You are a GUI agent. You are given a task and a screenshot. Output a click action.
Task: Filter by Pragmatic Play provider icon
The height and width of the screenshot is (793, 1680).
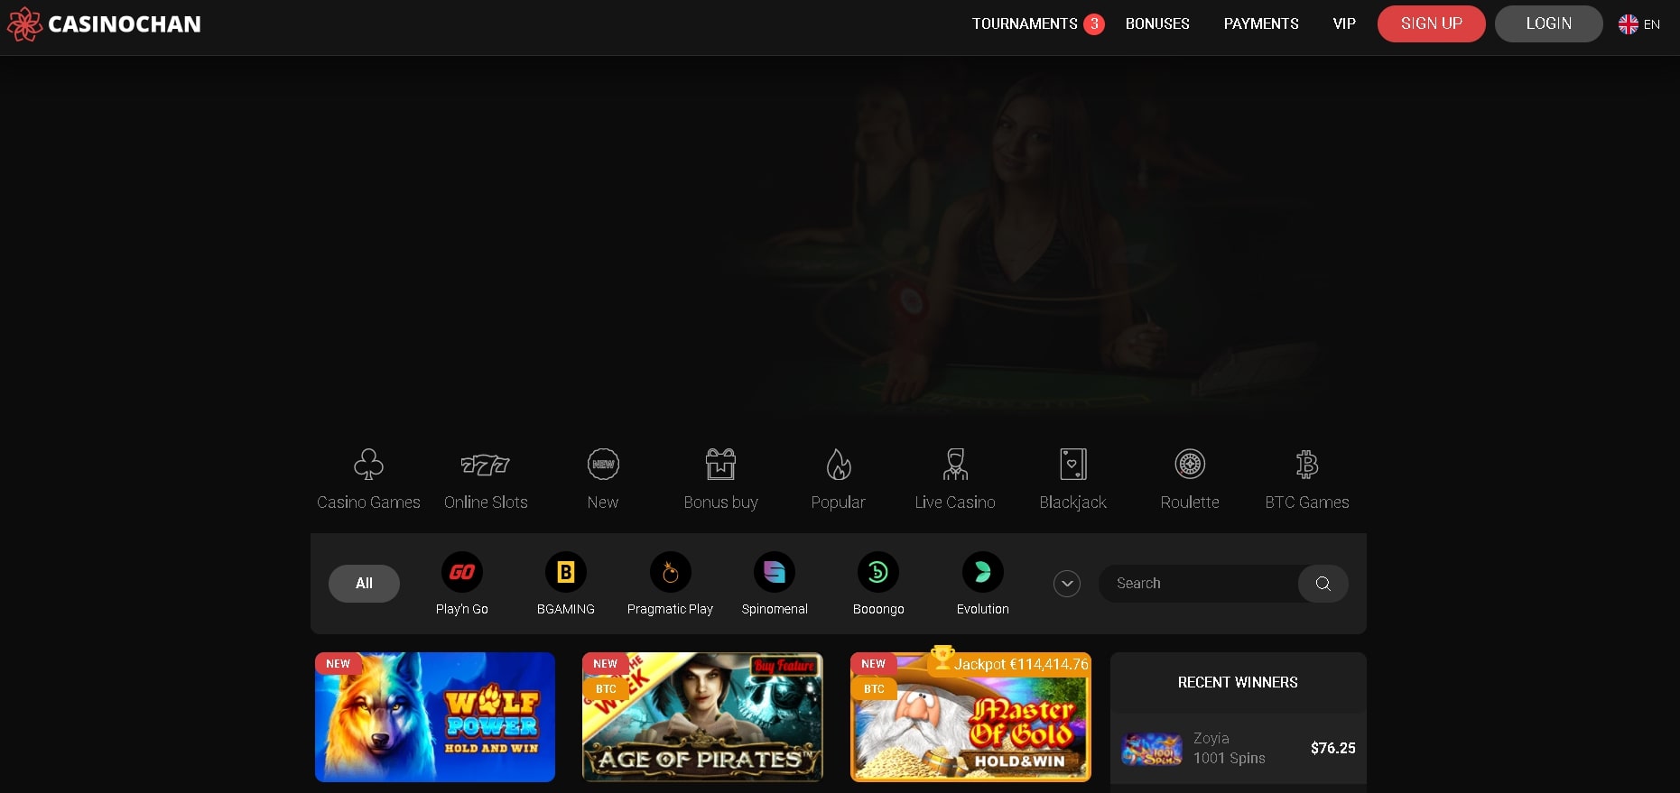671,572
